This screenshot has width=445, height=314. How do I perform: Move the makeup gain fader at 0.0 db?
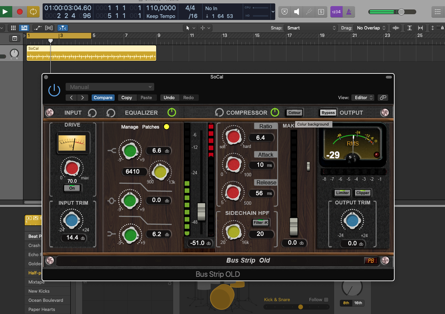[x=294, y=226]
